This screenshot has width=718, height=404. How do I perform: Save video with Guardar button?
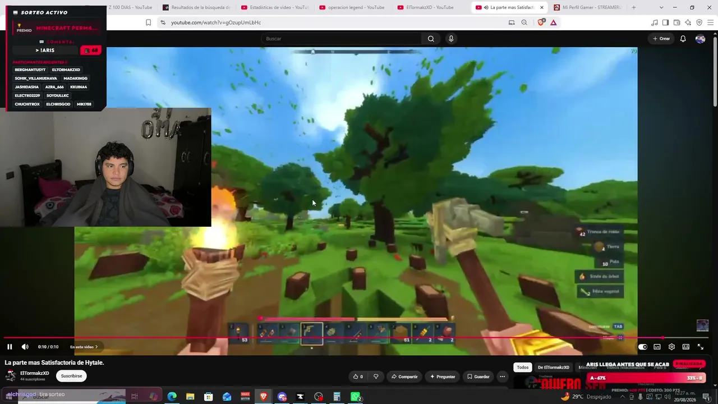tap(478, 377)
